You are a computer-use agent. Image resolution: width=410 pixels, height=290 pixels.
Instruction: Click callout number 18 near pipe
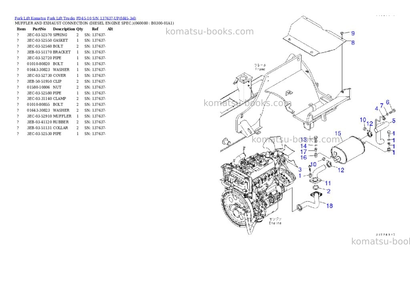click(x=330, y=206)
